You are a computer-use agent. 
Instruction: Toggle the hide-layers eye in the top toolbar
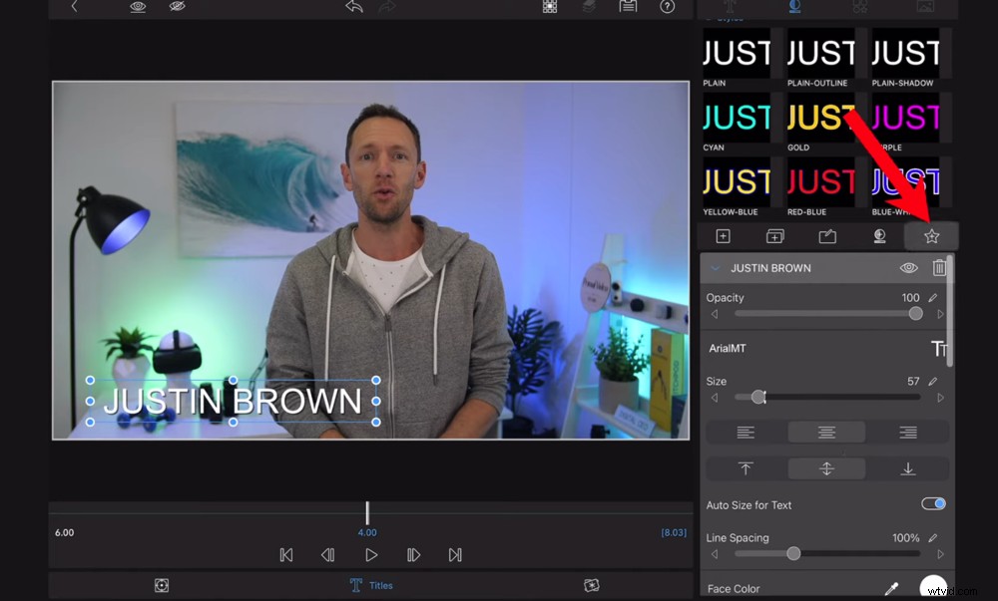click(177, 8)
